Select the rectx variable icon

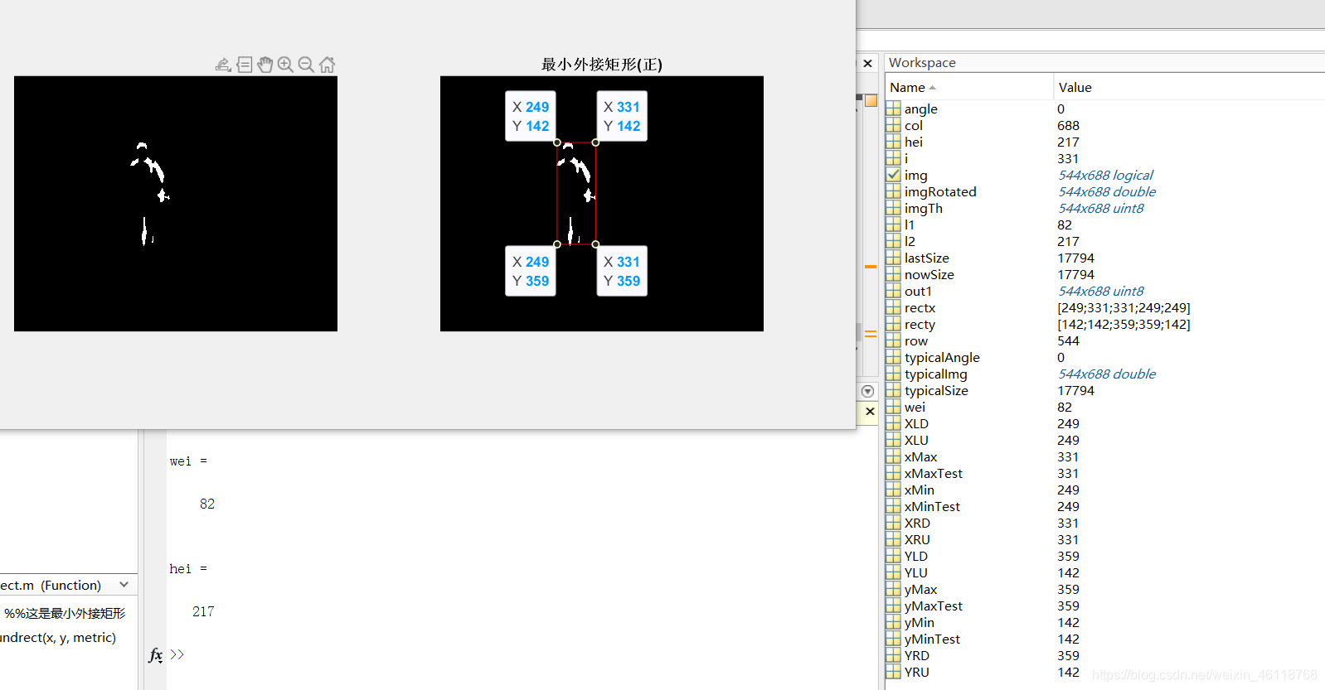click(x=893, y=307)
